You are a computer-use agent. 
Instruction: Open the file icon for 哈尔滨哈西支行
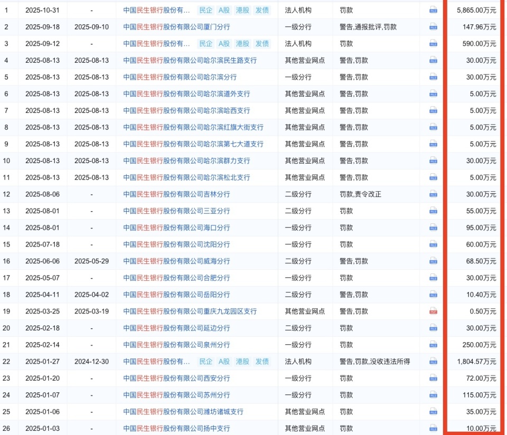pos(433,110)
